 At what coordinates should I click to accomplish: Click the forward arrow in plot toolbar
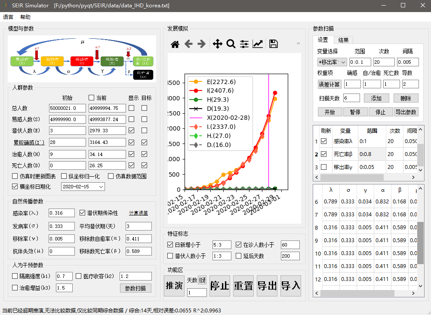pyautogui.click(x=201, y=44)
